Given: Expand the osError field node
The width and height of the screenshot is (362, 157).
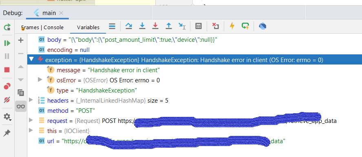Looking at the screenshot, I should [x=40, y=80].
